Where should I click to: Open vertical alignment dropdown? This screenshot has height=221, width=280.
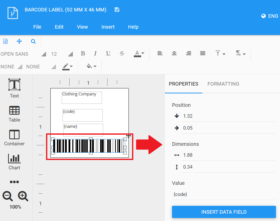tap(220, 53)
